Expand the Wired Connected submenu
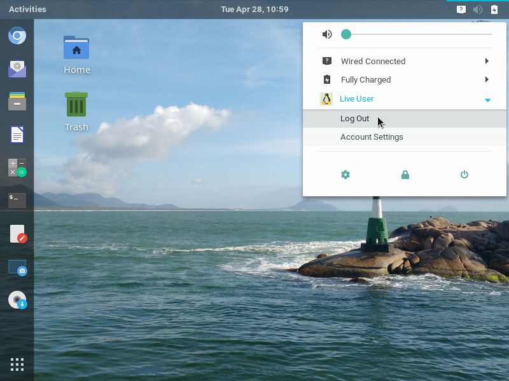This screenshot has width=509, height=381. click(x=487, y=61)
